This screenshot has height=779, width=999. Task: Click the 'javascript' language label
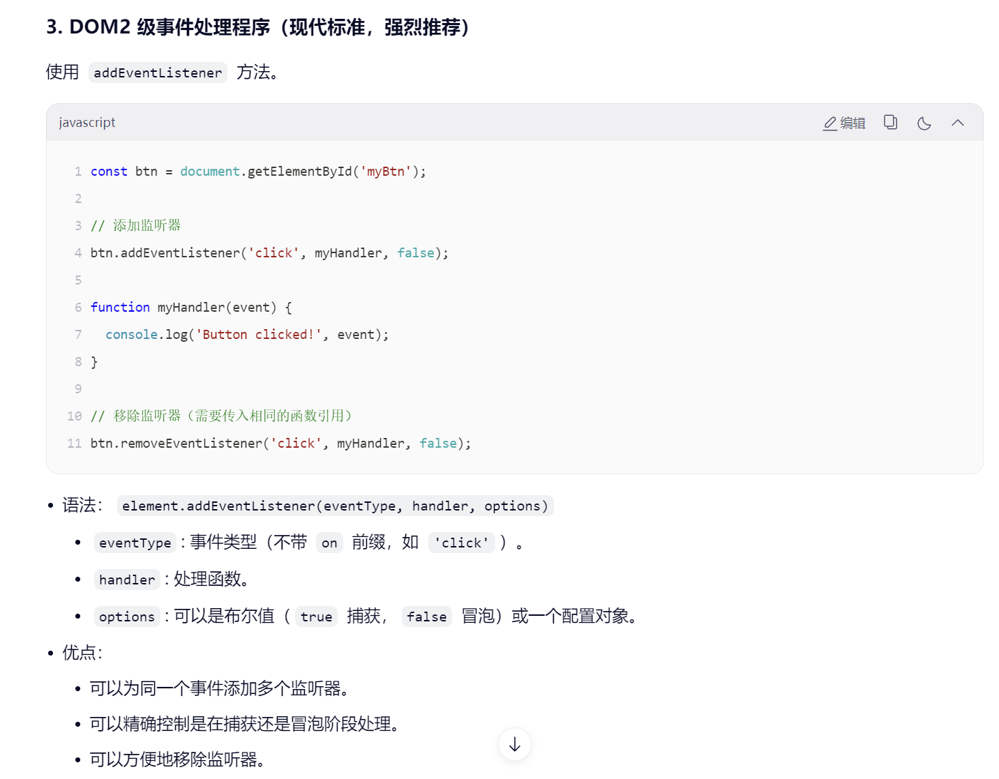87,123
